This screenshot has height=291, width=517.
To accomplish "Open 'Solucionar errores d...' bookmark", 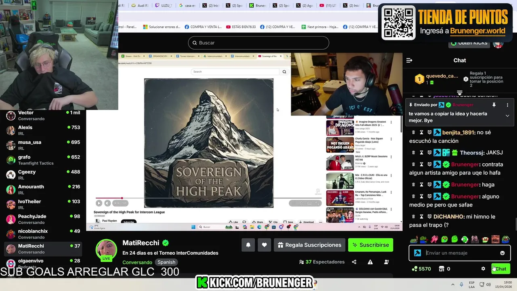I will click(x=162, y=27).
